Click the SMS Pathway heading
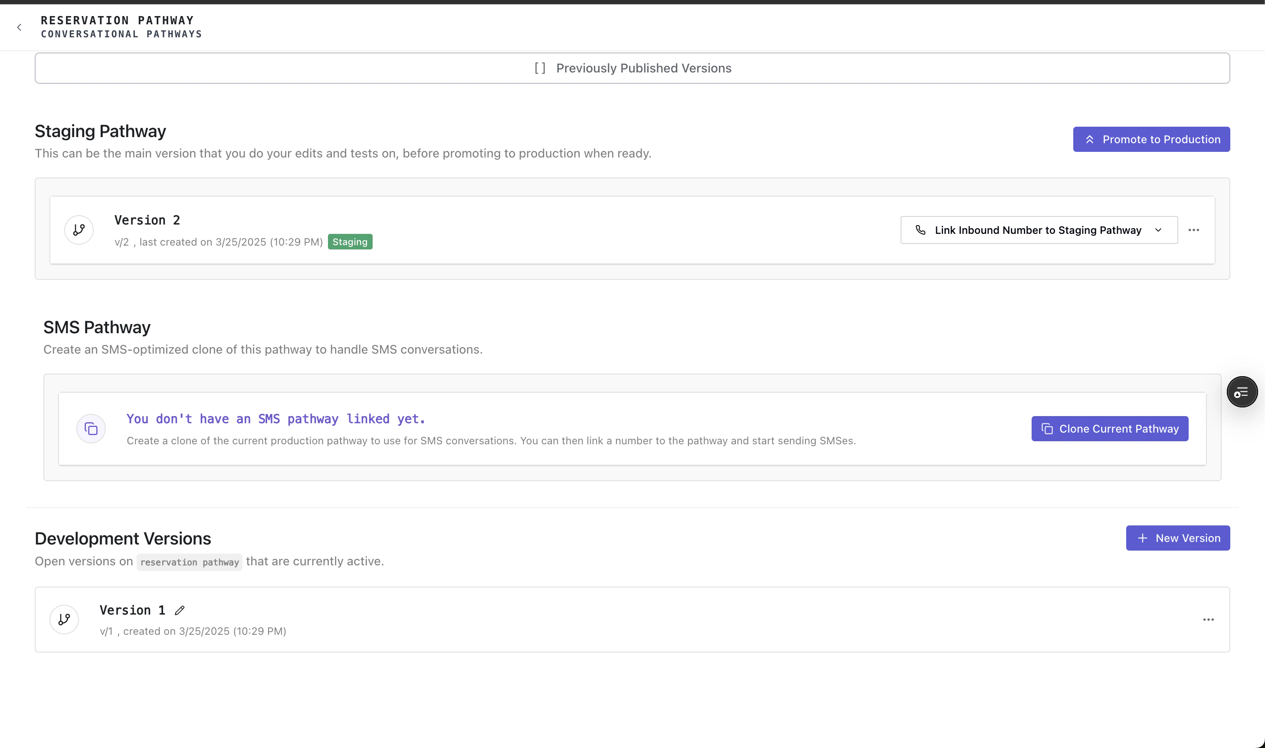This screenshot has height=748, width=1265. tap(97, 327)
